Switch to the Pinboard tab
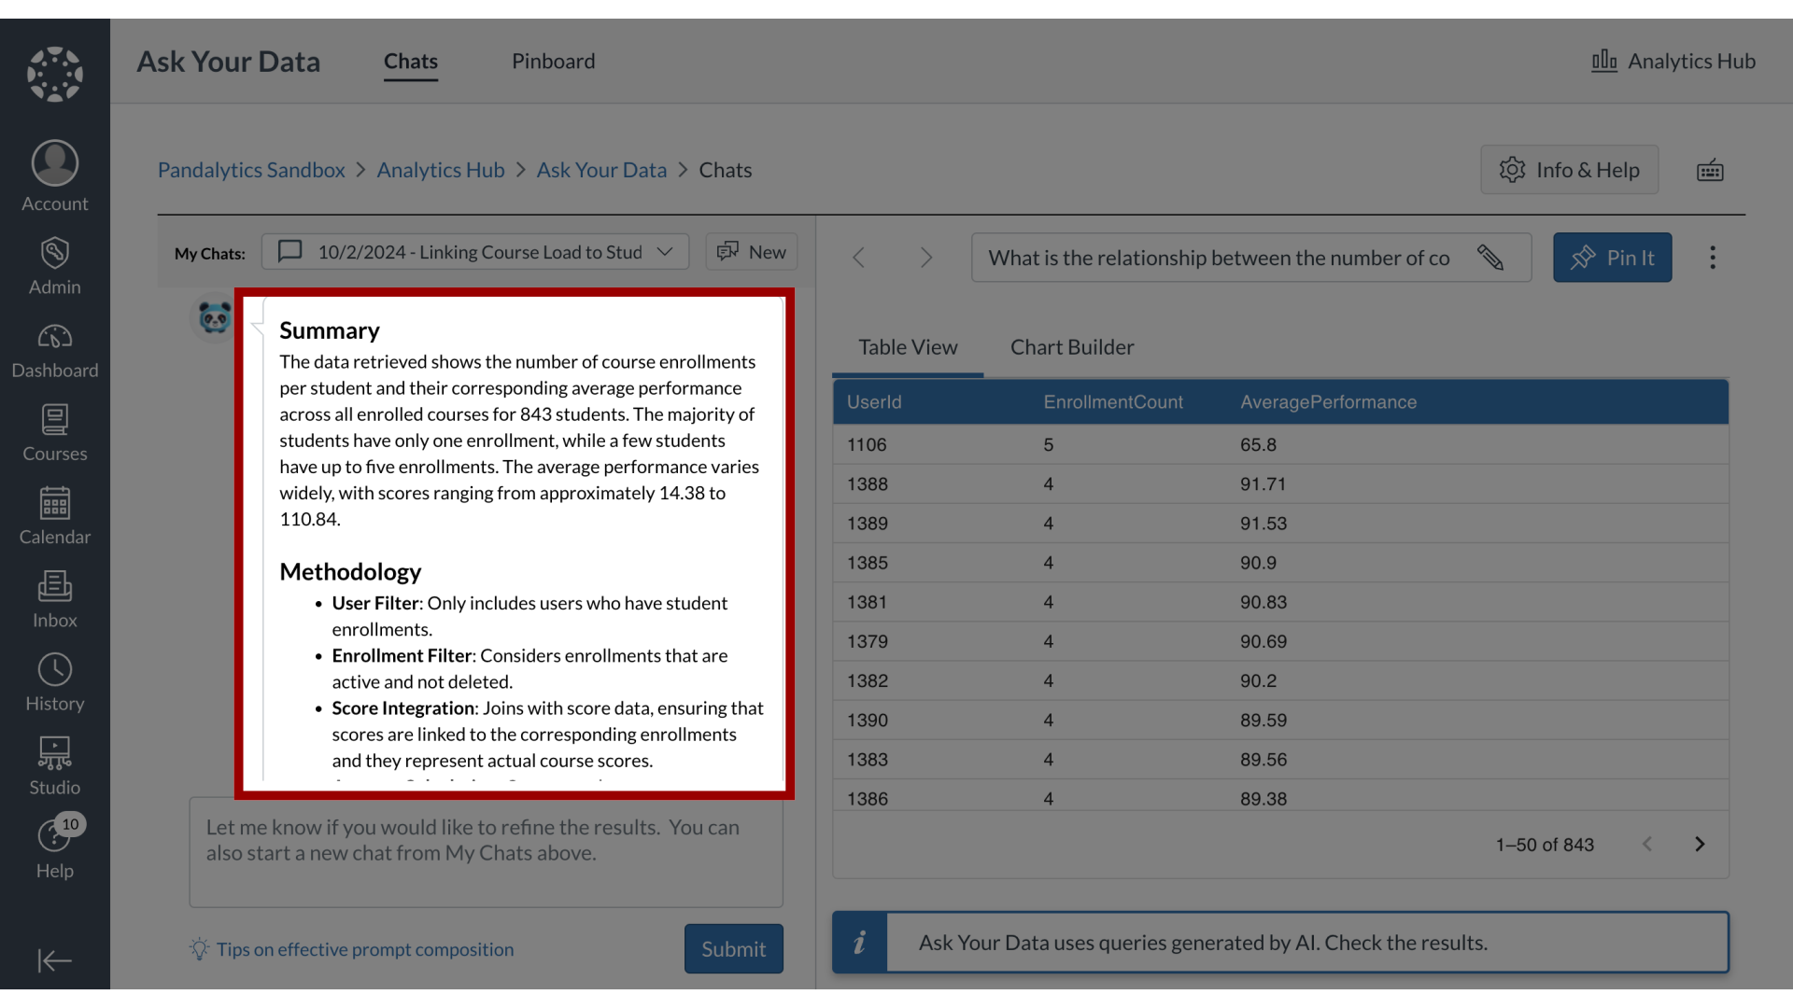Screen dimensions: 1793x1008 (x=553, y=61)
